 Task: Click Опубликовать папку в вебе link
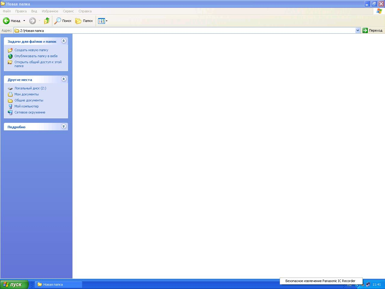pyautogui.click(x=36, y=56)
